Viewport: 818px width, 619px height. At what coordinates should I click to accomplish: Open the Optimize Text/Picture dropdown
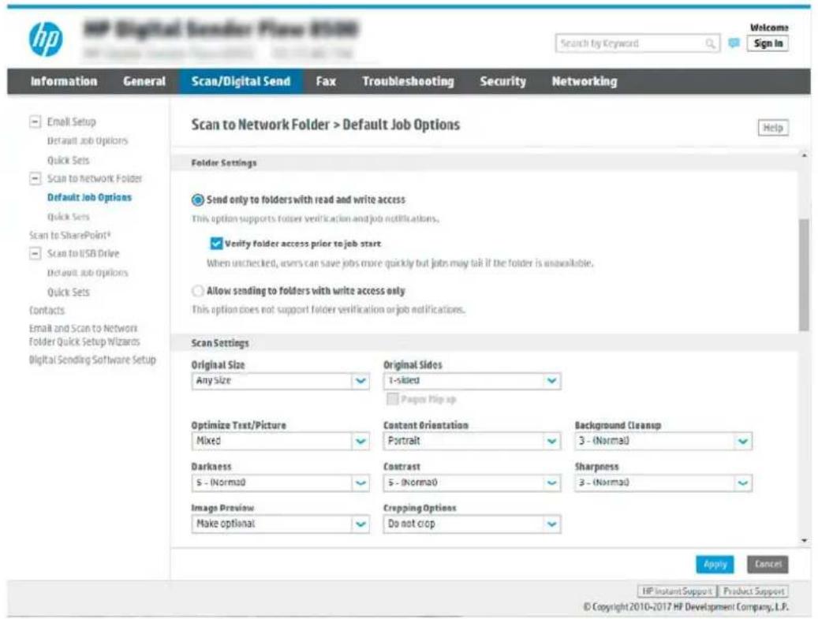point(280,441)
